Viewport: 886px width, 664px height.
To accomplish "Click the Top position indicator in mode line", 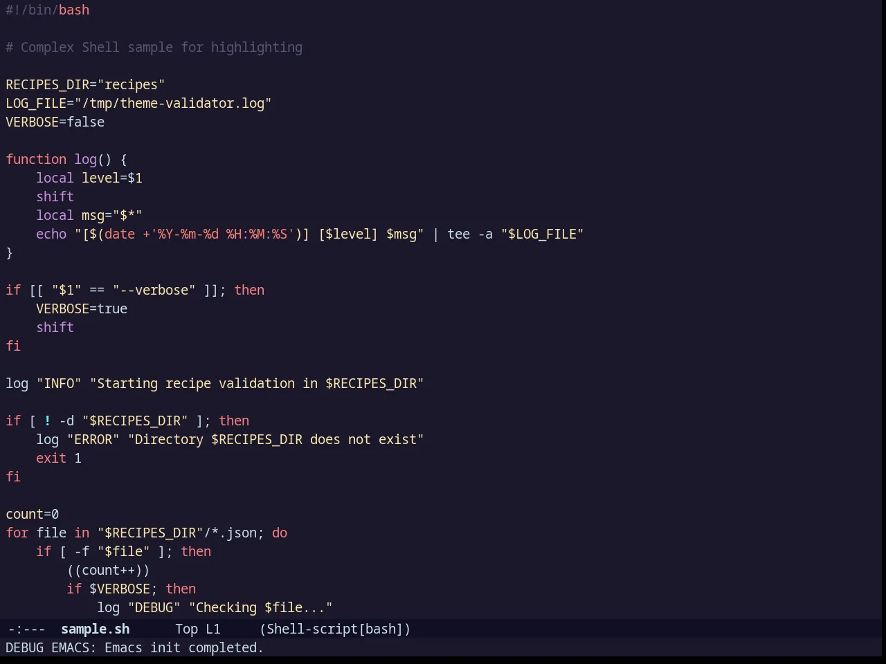I will pos(186,629).
